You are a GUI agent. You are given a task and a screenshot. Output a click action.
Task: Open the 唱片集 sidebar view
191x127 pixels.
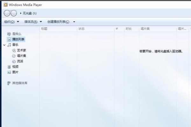click(22, 56)
